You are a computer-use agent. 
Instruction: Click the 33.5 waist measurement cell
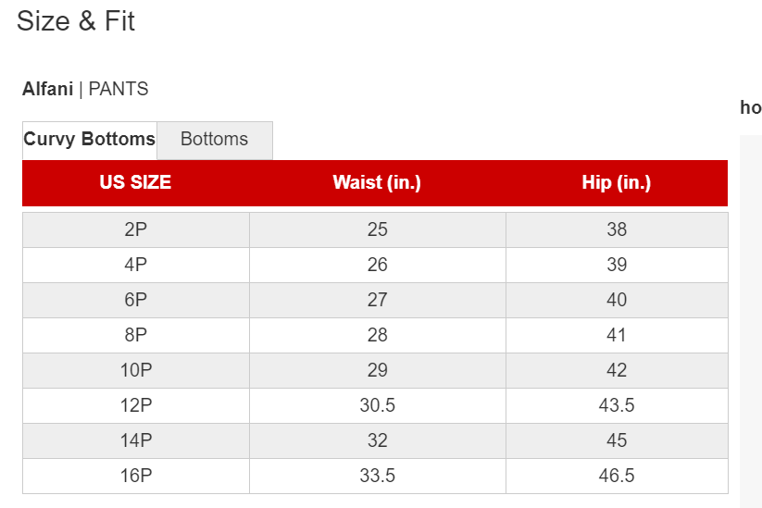click(378, 476)
